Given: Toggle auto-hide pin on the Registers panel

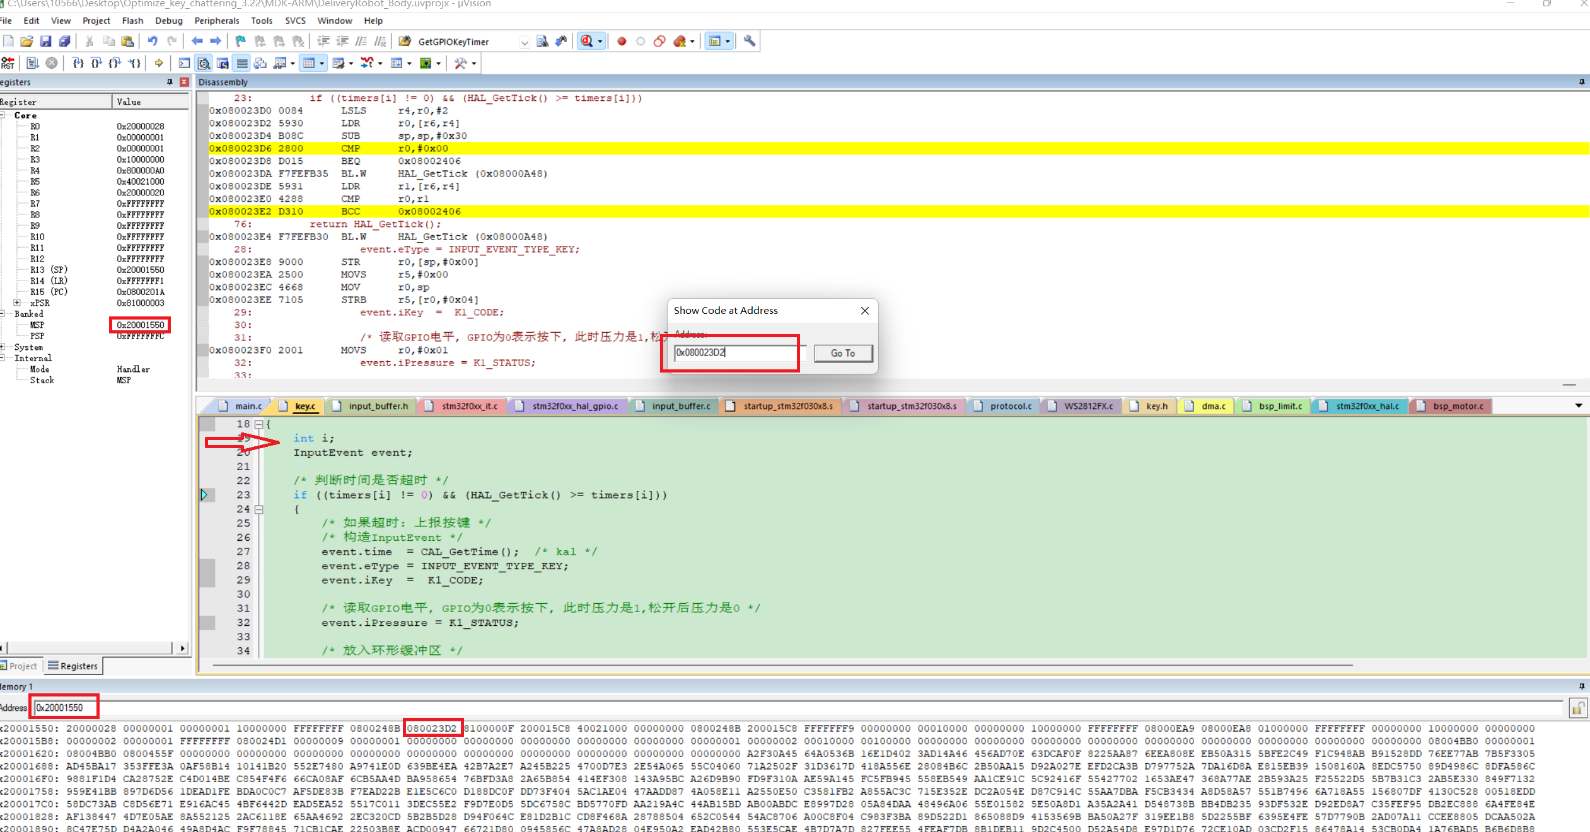Looking at the screenshot, I should click(168, 82).
